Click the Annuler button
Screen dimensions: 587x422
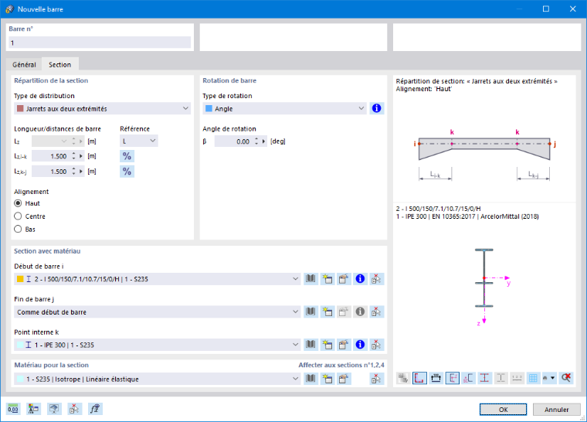[x=557, y=410]
